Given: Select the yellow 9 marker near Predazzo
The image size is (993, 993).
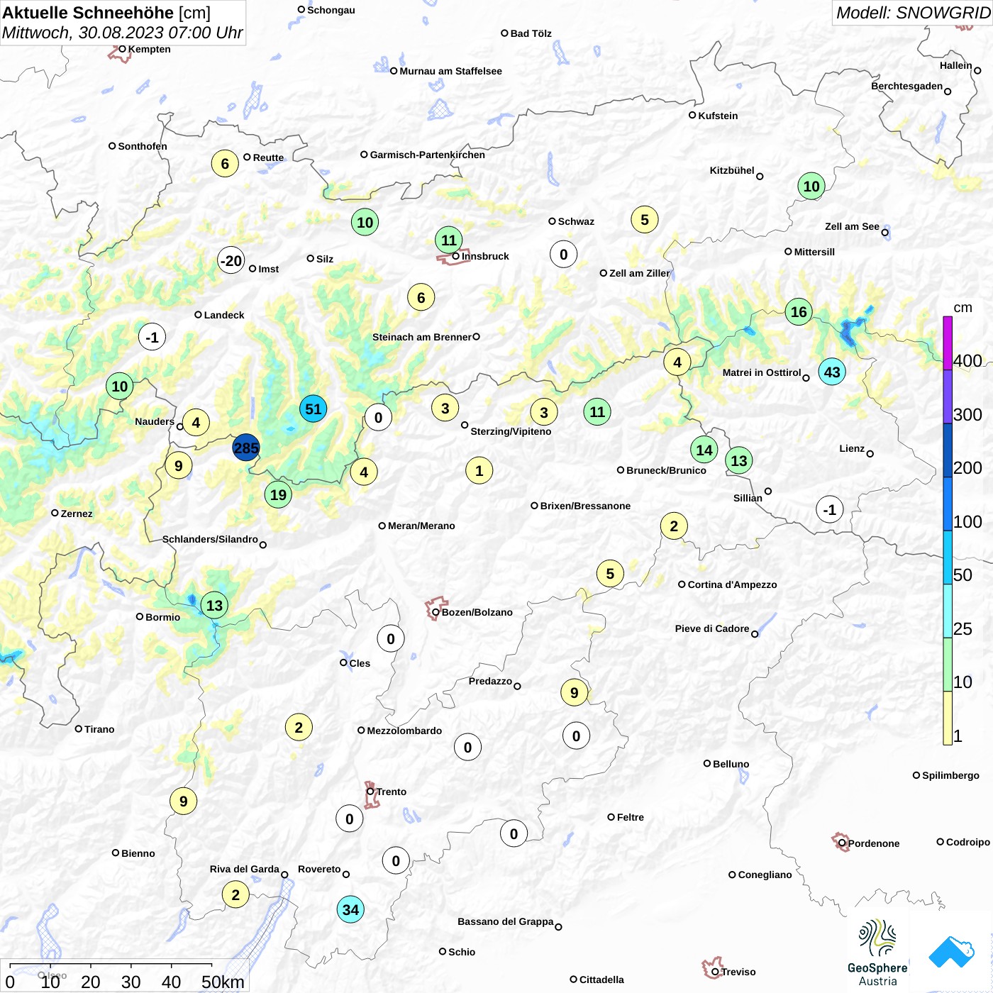Looking at the screenshot, I should click(574, 692).
